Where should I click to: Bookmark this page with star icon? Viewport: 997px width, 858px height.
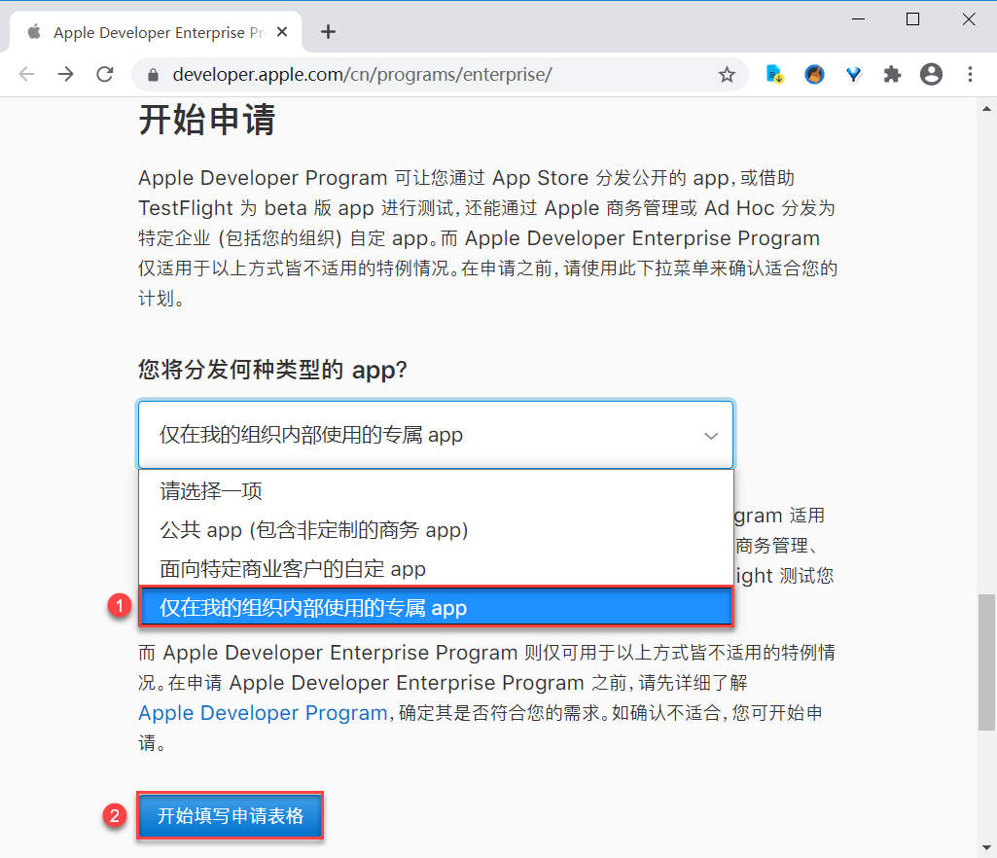point(727,74)
